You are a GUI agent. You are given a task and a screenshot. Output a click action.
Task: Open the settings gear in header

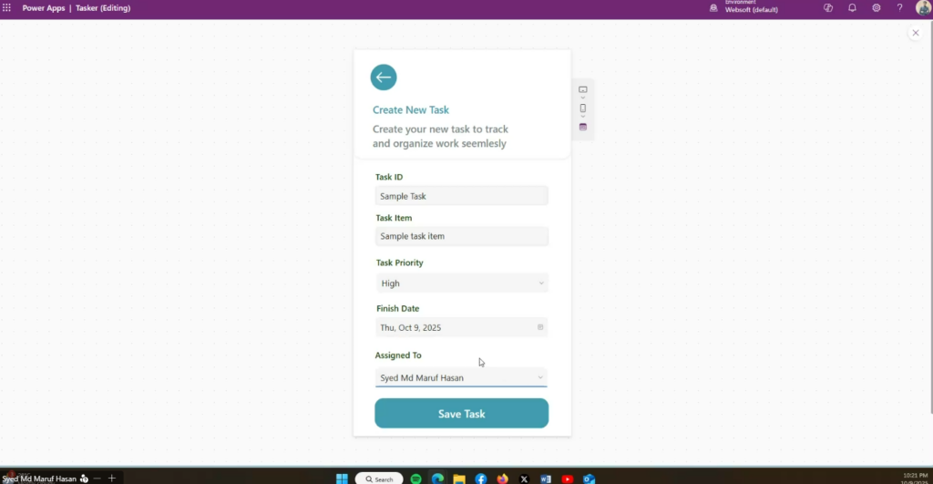coord(876,8)
